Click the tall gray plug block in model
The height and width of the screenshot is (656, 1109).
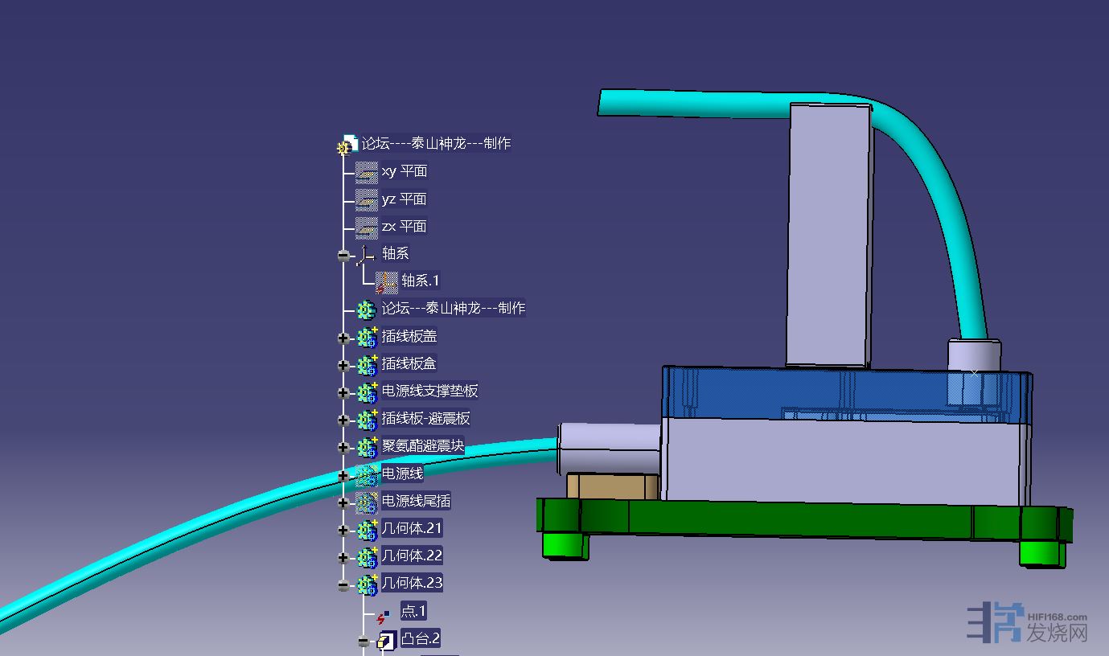click(828, 233)
